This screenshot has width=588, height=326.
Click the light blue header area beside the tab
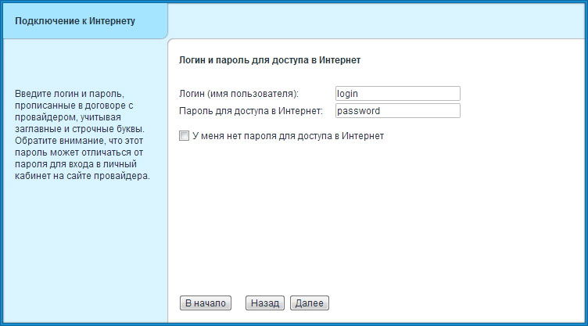375,21
